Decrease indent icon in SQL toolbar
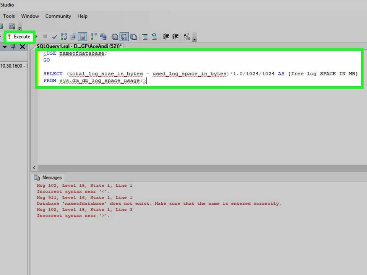Screen dimensions: 367x275 [166, 37]
